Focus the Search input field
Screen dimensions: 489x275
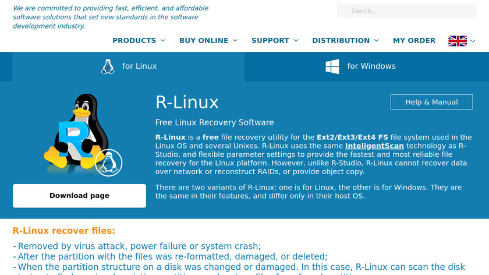pyautogui.click(x=407, y=11)
